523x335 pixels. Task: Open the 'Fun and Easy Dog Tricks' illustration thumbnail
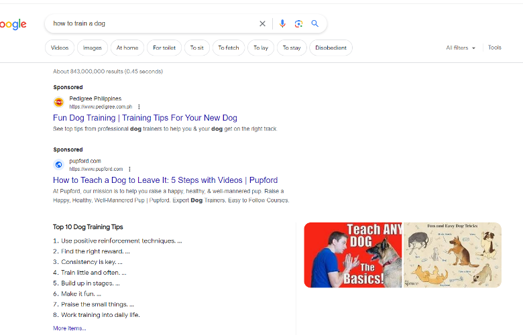[453, 255]
